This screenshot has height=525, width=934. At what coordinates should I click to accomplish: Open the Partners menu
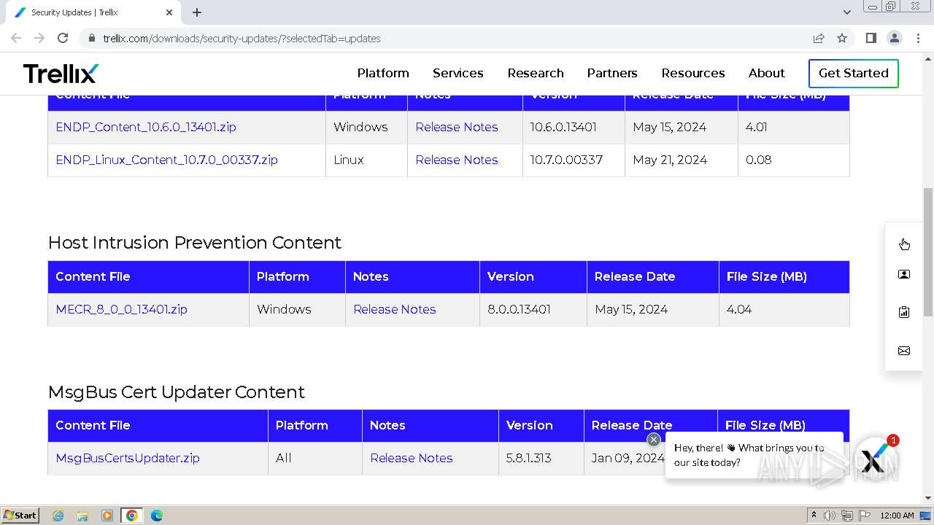(x=612, y=73)
